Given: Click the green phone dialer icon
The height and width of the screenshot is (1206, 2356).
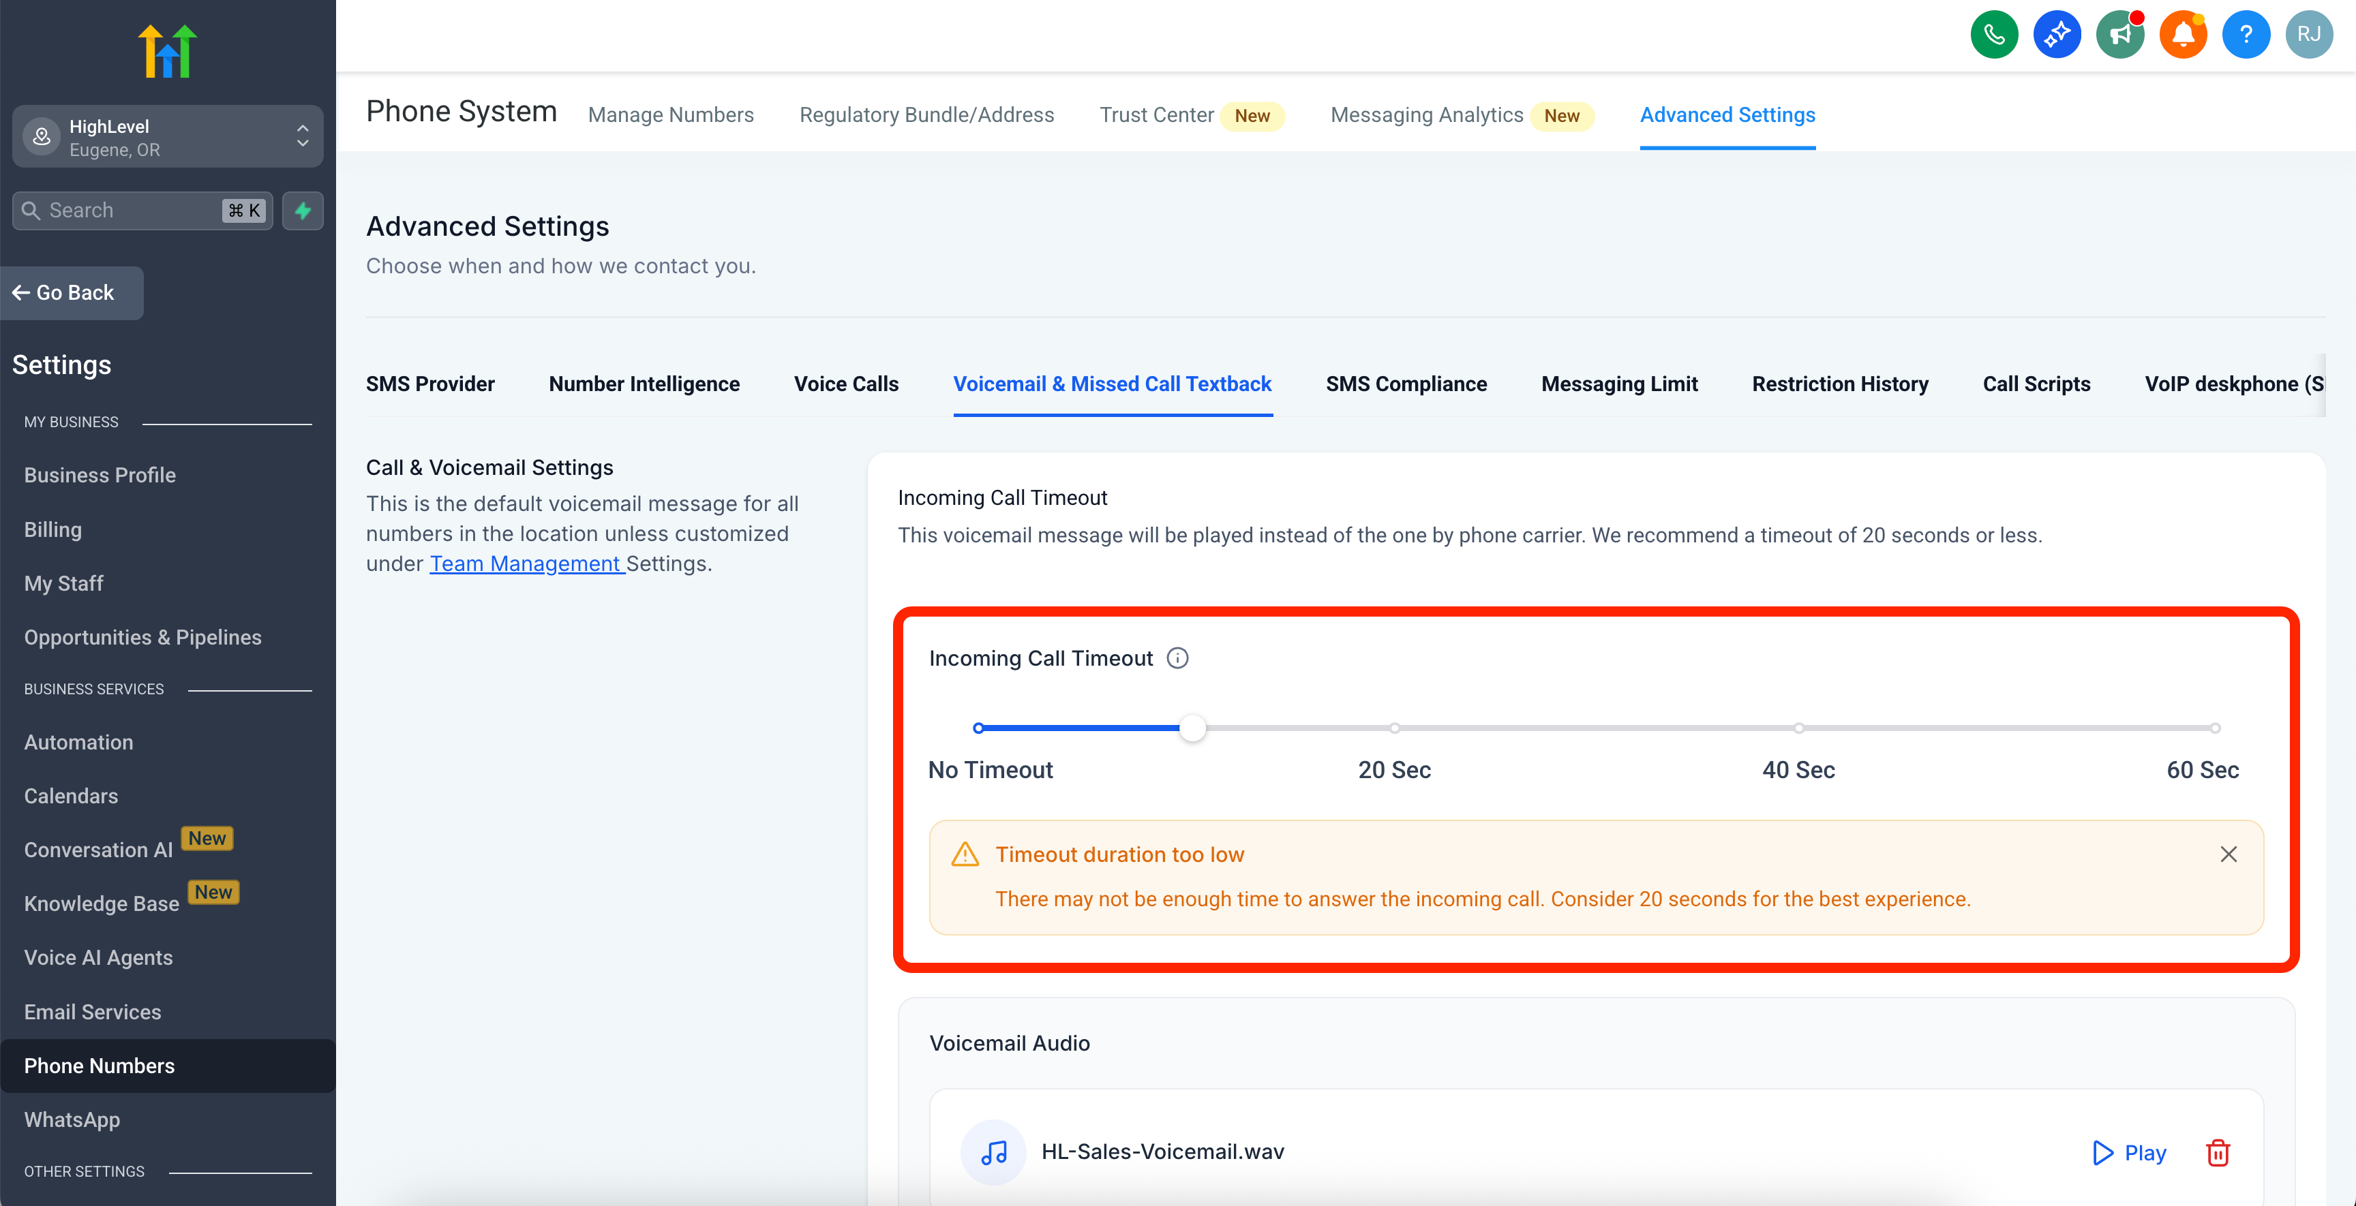Looking at the screenshot, I should tap(1994, 35).
